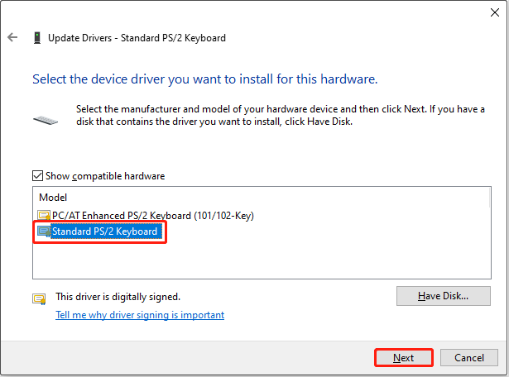Click the PC/AT Enhanced PS/2 Keyboard driver icon
The height and width of the screenshot is (377, 509).
point(44,216)
